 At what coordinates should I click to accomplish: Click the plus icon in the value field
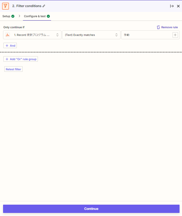tap(175, 35)
